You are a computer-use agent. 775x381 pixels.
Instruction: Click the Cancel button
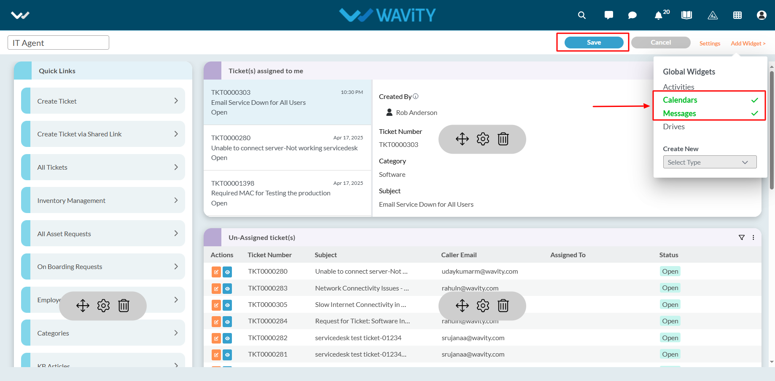tap(661, 43)
